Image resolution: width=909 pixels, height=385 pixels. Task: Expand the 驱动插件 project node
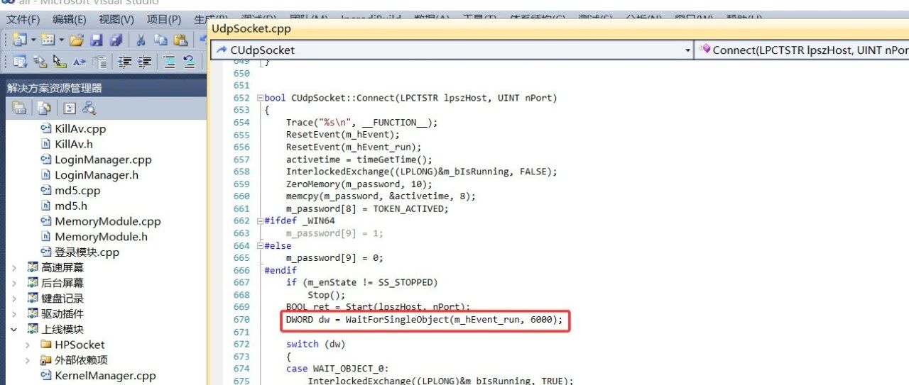click(x=13, y=313)
